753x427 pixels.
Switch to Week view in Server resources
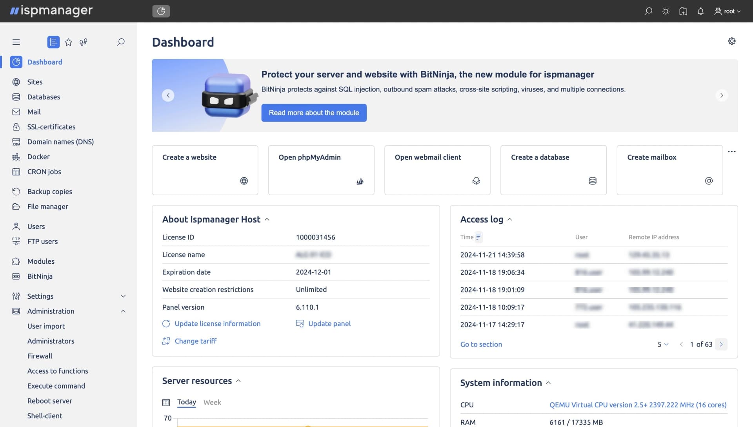click(212, 402)
